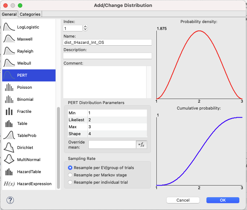Switch to the Categories tab
Image resolution: width=247 pixels, height=210 pixels.
click(30, 14)
